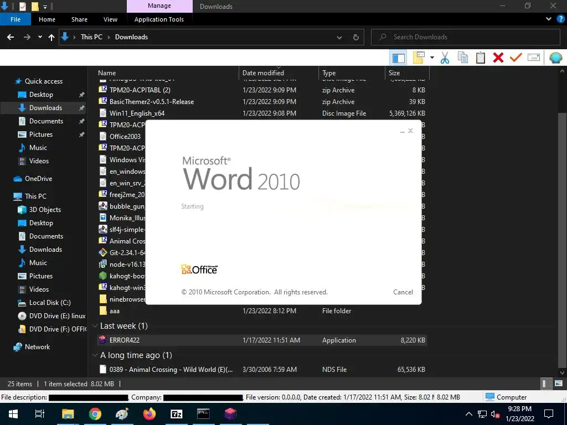This screenshot has width=567, height=425.
Task: Click the network tray icon
Action: point(482,414)
